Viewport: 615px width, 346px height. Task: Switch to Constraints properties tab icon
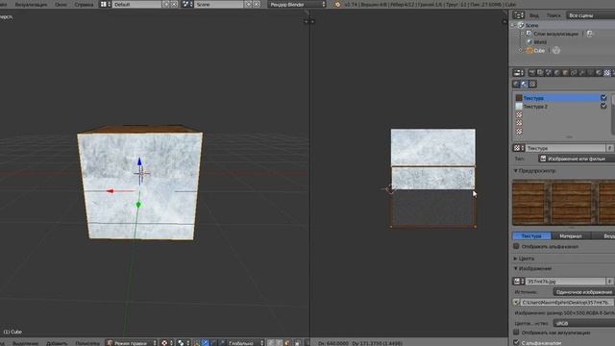574,73
